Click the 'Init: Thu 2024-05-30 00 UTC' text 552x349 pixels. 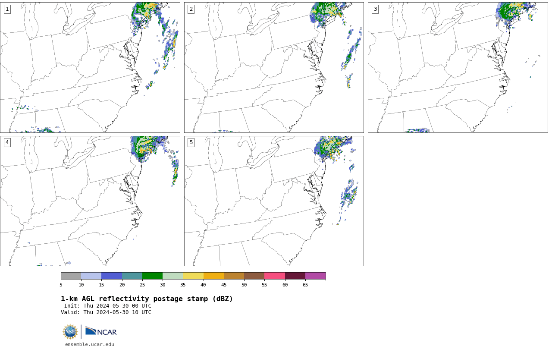108,306
